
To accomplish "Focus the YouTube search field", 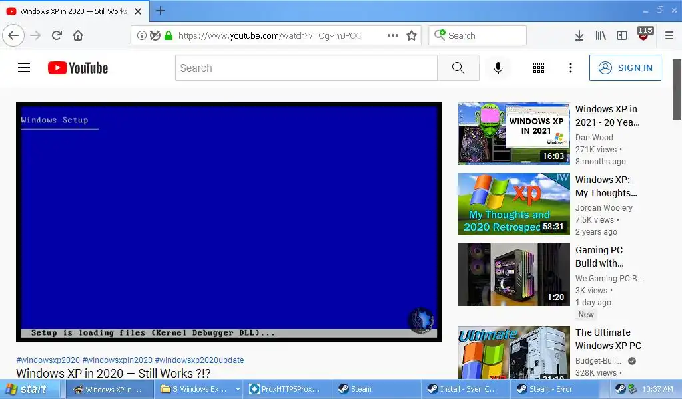I will pyautogui.click(x=306, y=68).
